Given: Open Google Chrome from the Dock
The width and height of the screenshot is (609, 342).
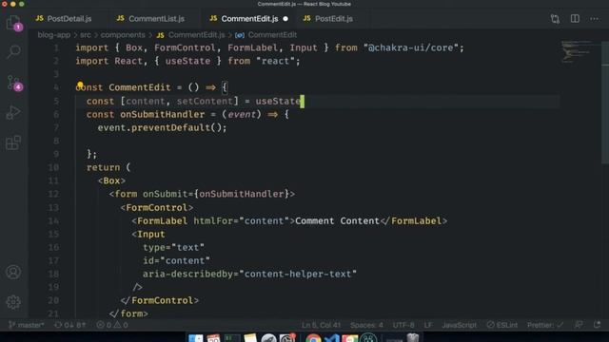Looking at the screenshot, I should coord(313,338).
